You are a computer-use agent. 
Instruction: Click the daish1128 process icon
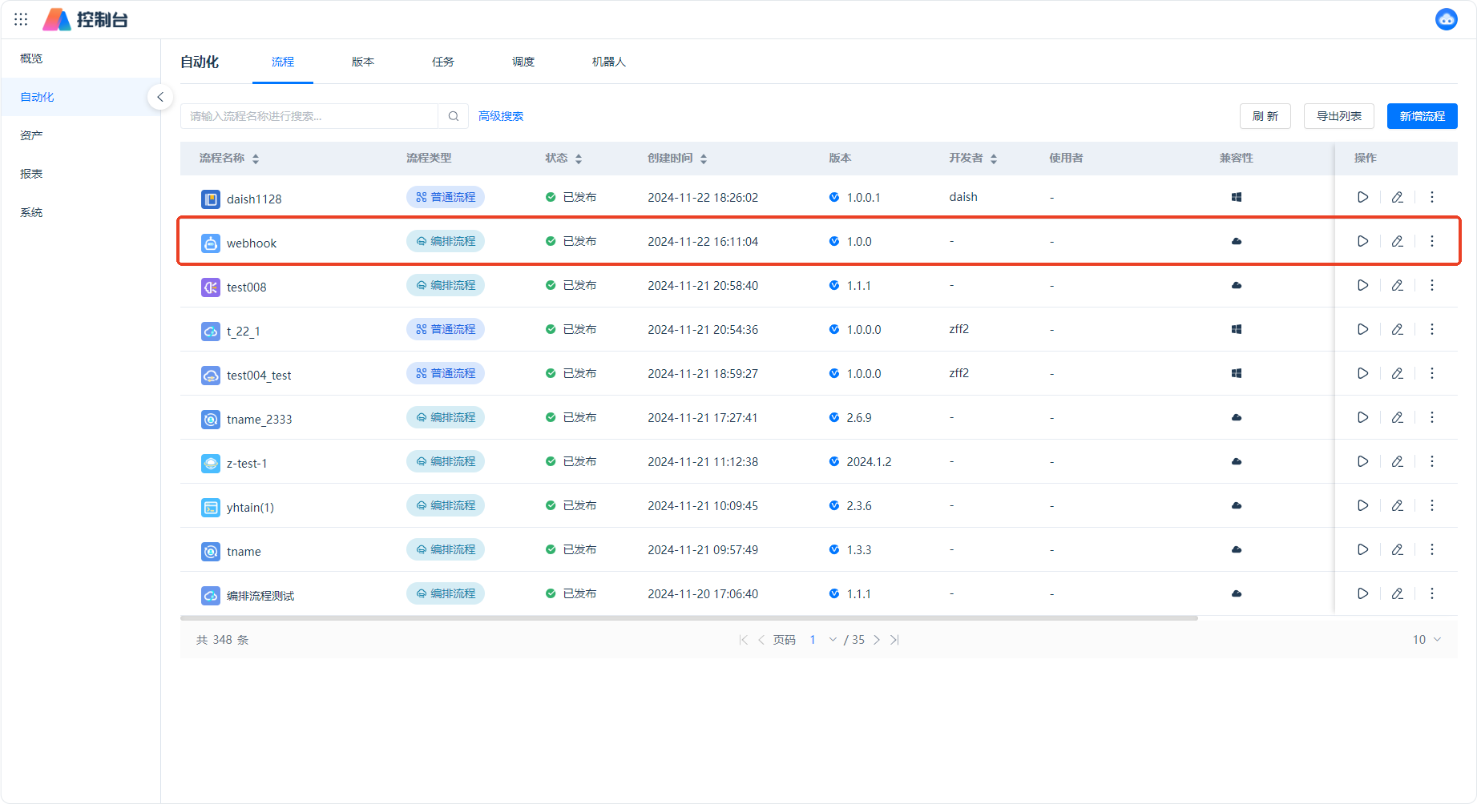210,199
